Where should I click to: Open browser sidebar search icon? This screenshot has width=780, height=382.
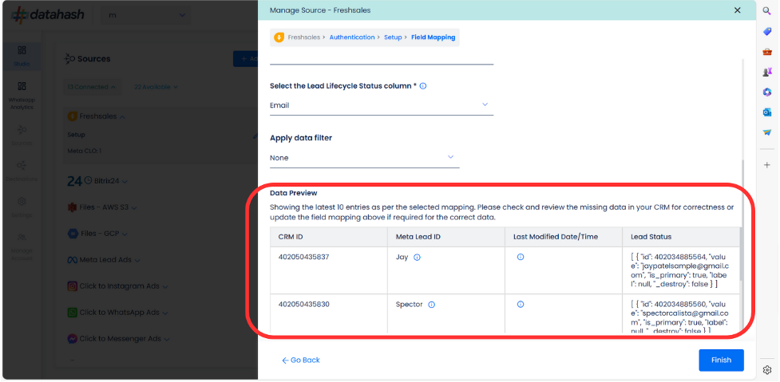pos(766,11)
